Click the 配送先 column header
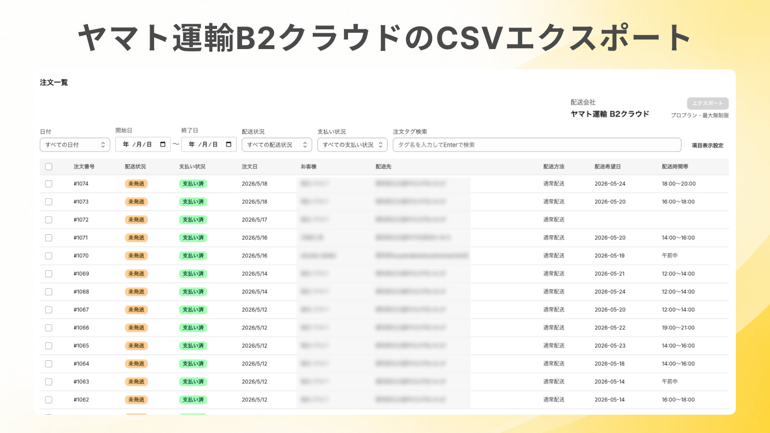This screenshot has width=770, height=433. click(x=384, y=166)
